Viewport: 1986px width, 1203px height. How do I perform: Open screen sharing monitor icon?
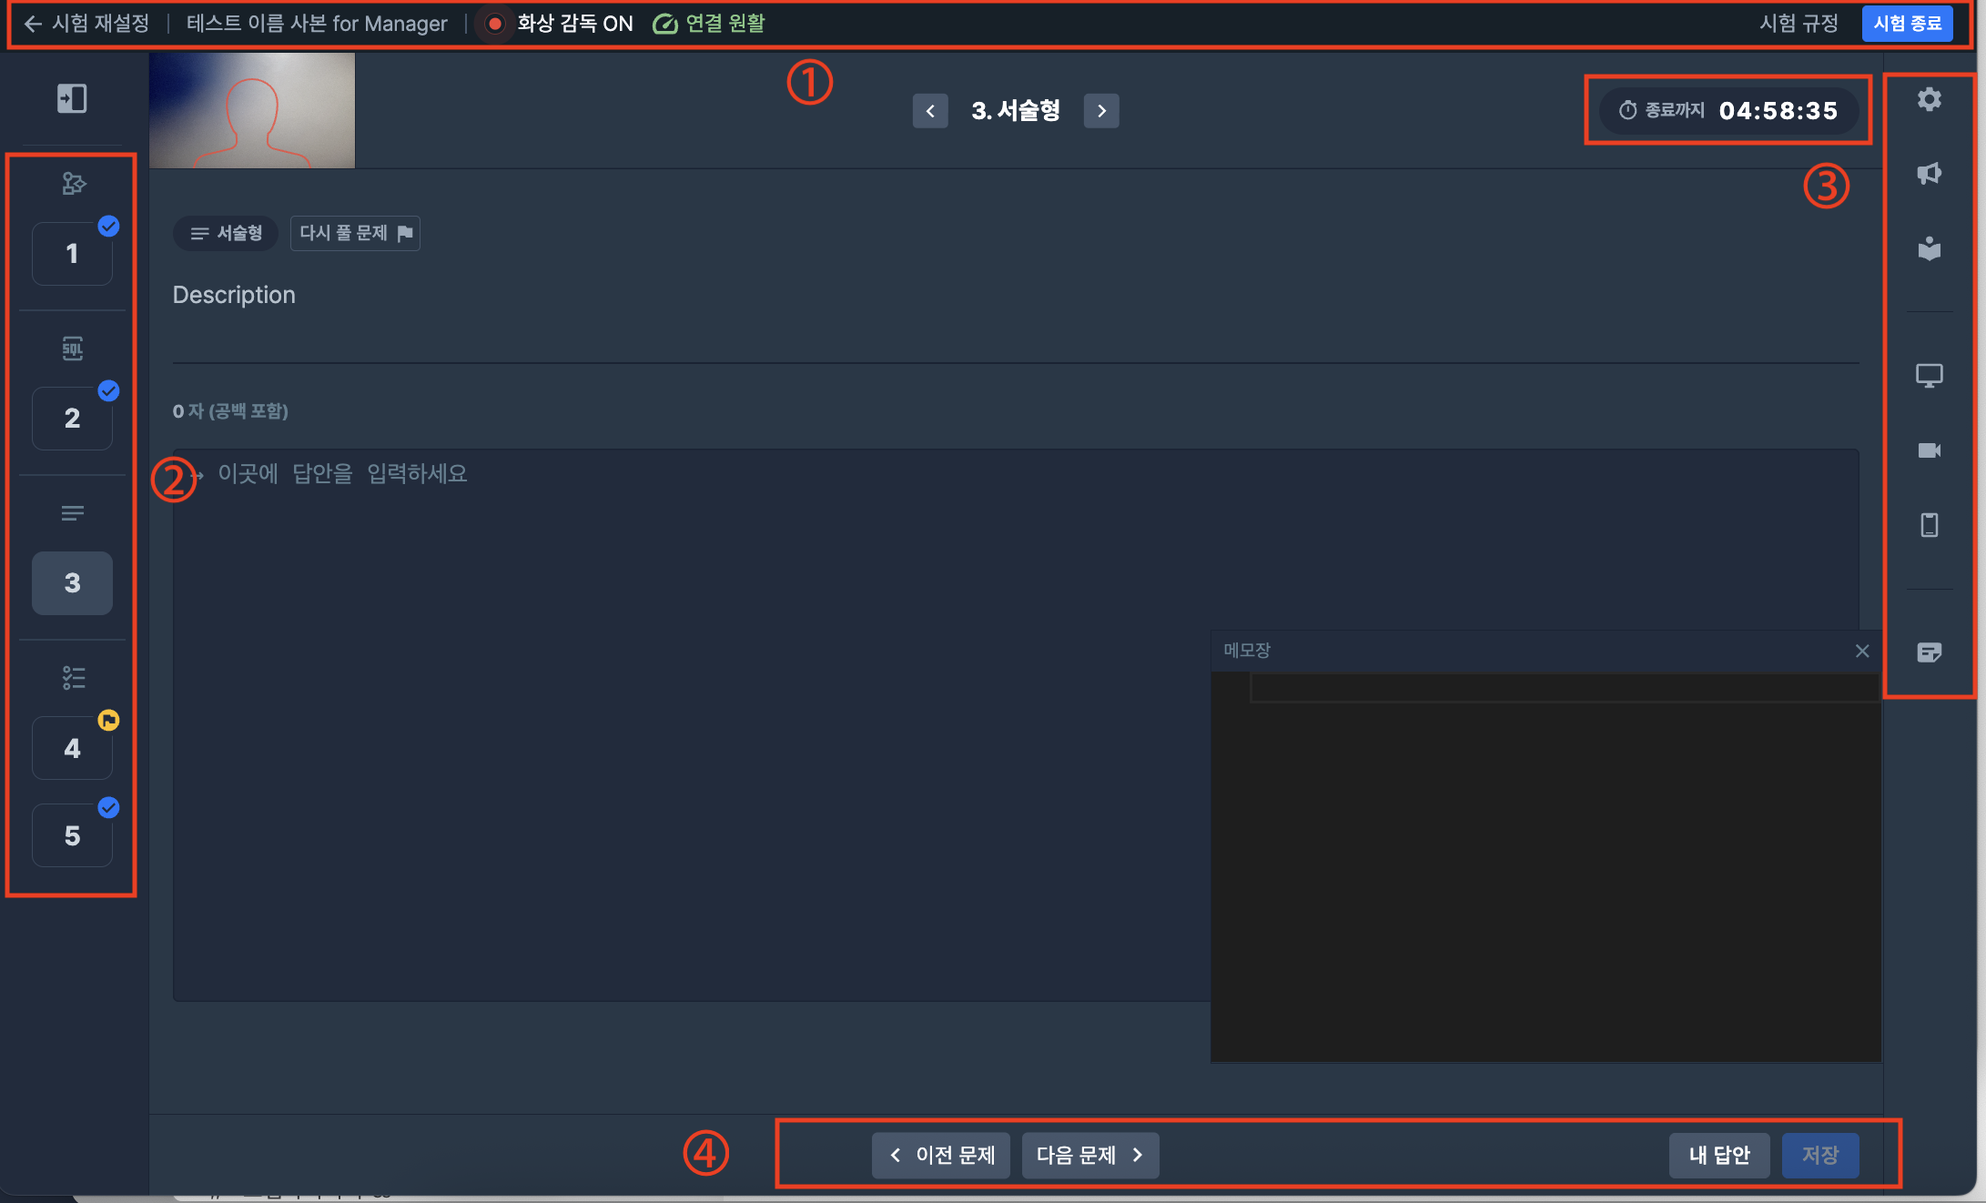coord(1929,375)
